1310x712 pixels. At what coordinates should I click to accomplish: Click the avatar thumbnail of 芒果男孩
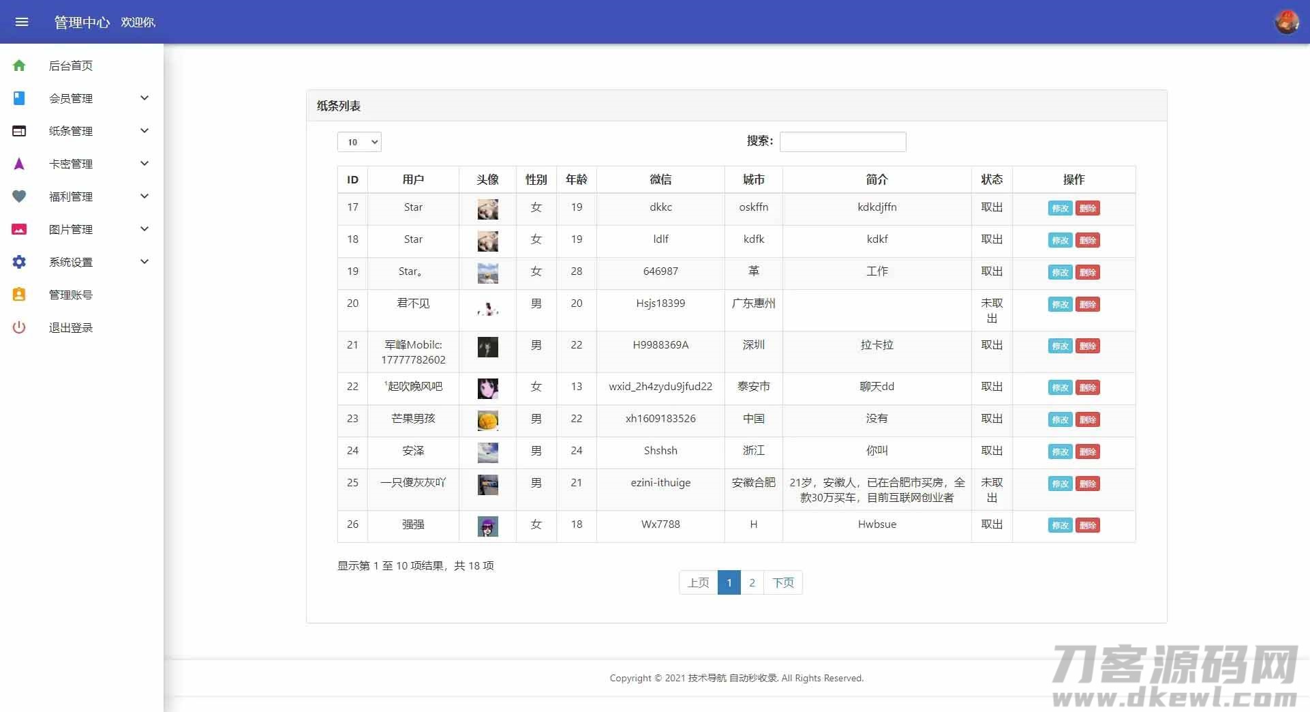click(487, 420)
